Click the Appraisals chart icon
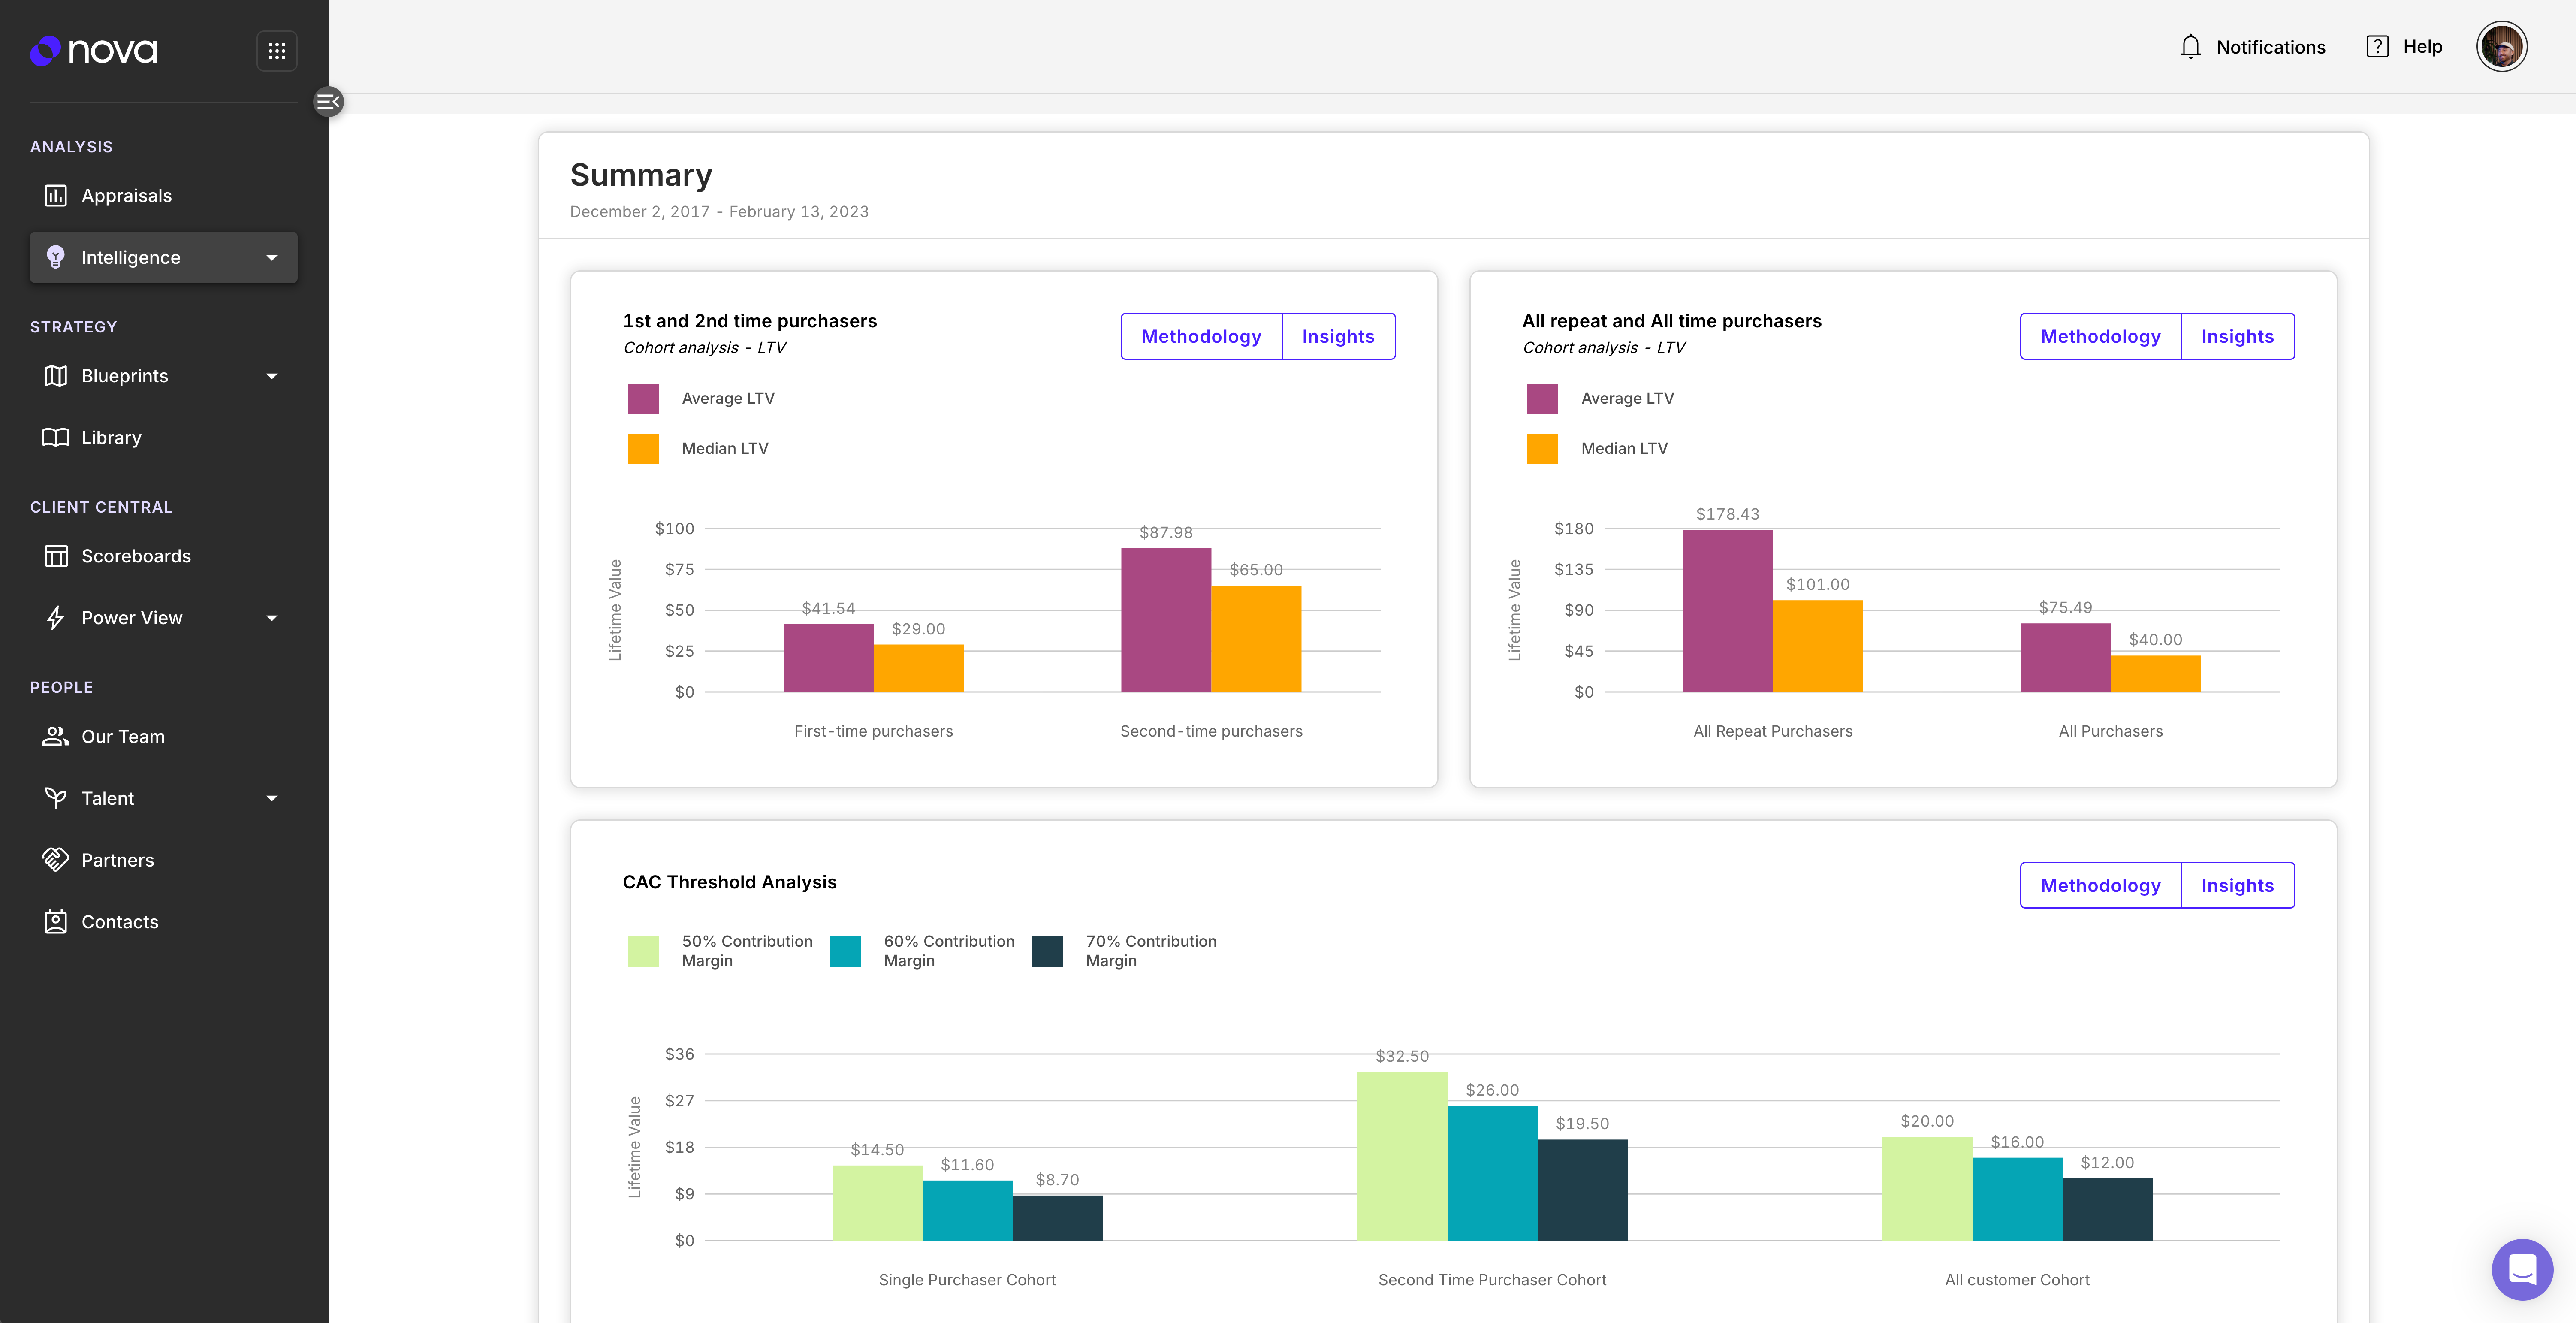The image size is (2576, 1323). pos(56,195)
